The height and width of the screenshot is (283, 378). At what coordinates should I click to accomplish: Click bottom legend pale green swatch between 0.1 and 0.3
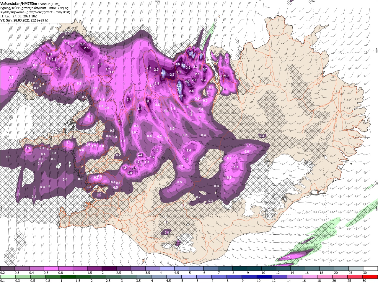tap(8, 277)
